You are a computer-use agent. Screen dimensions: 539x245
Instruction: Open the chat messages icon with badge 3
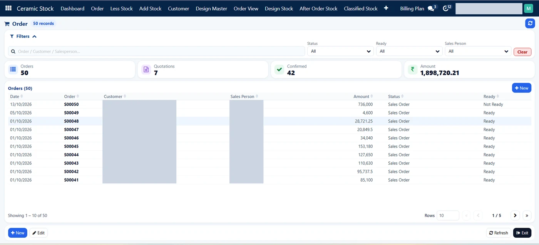tap(432, 8)
